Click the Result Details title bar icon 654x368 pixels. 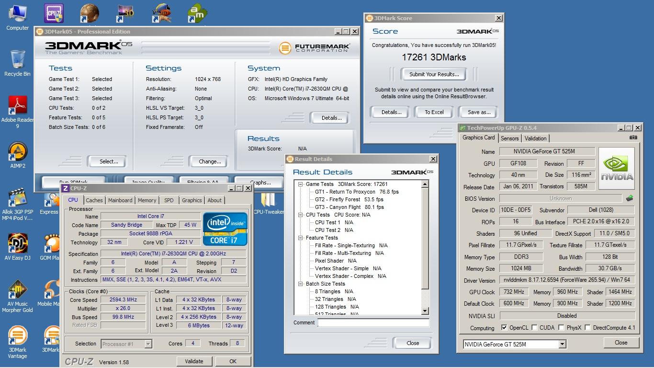290,159
